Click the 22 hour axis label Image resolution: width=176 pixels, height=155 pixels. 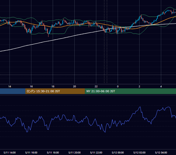point(96,87)
